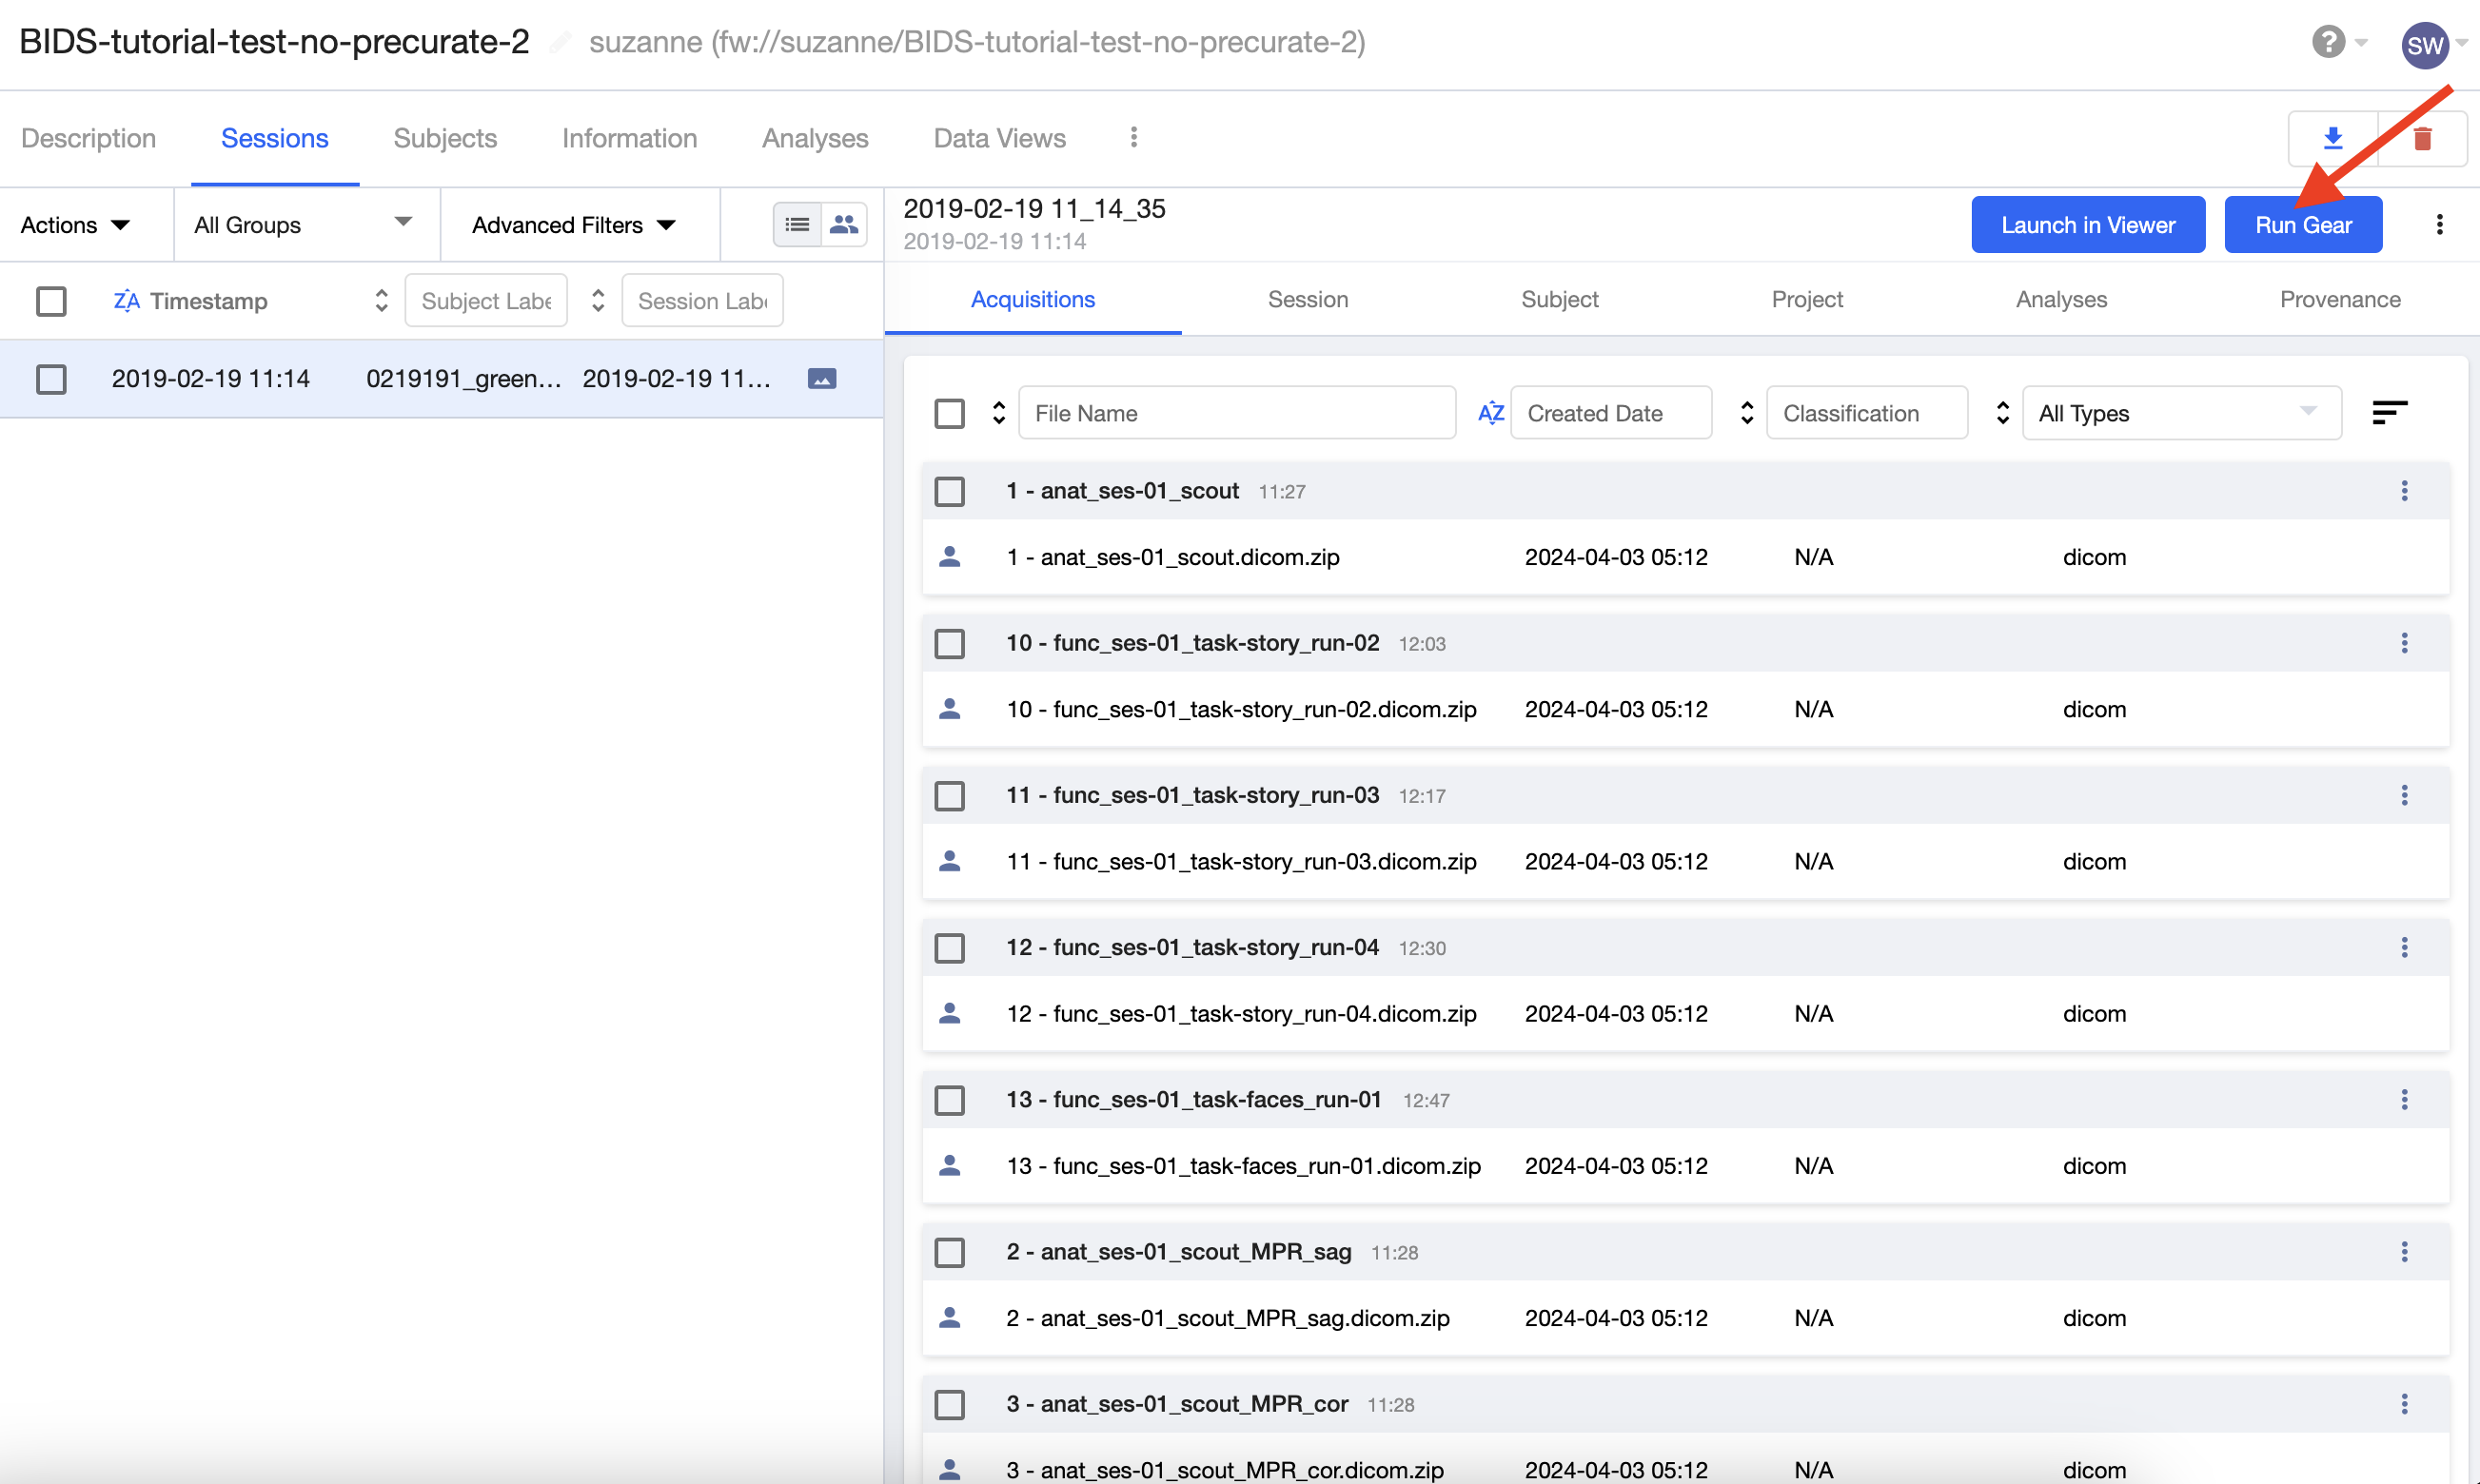The width and height of the screenshot is (2480, 1484).
Task: Click the download project icon
Action: coord(2332,138)
